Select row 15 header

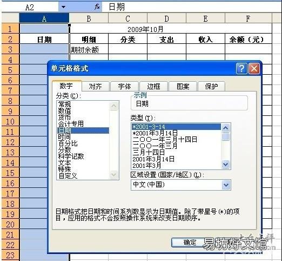coord(10,173)
